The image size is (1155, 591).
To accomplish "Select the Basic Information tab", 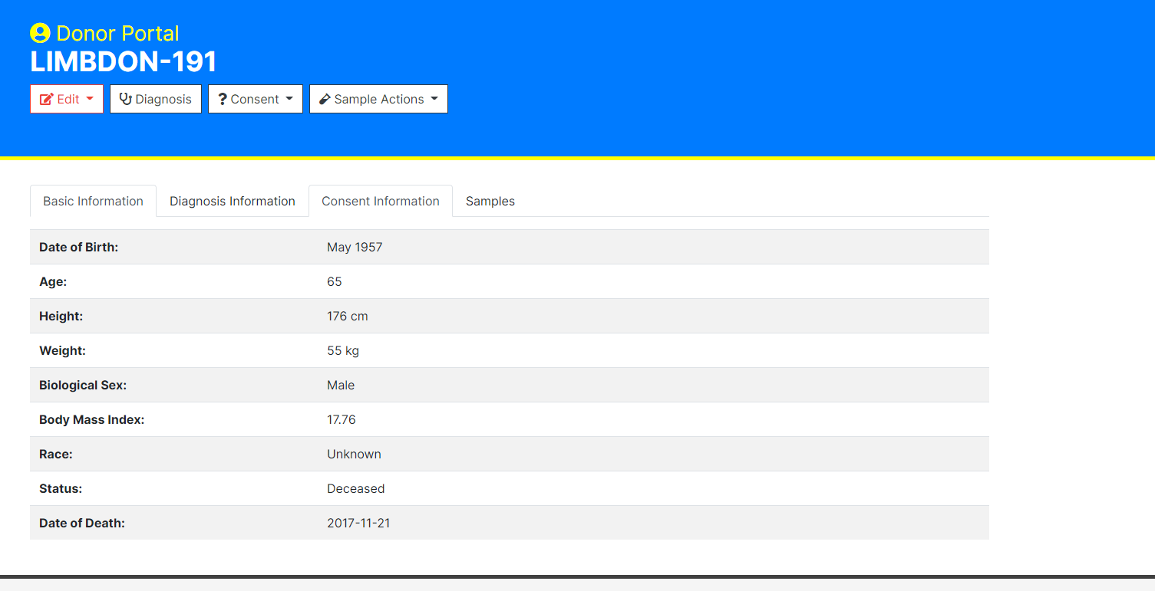I will click(x=93, y=201).
